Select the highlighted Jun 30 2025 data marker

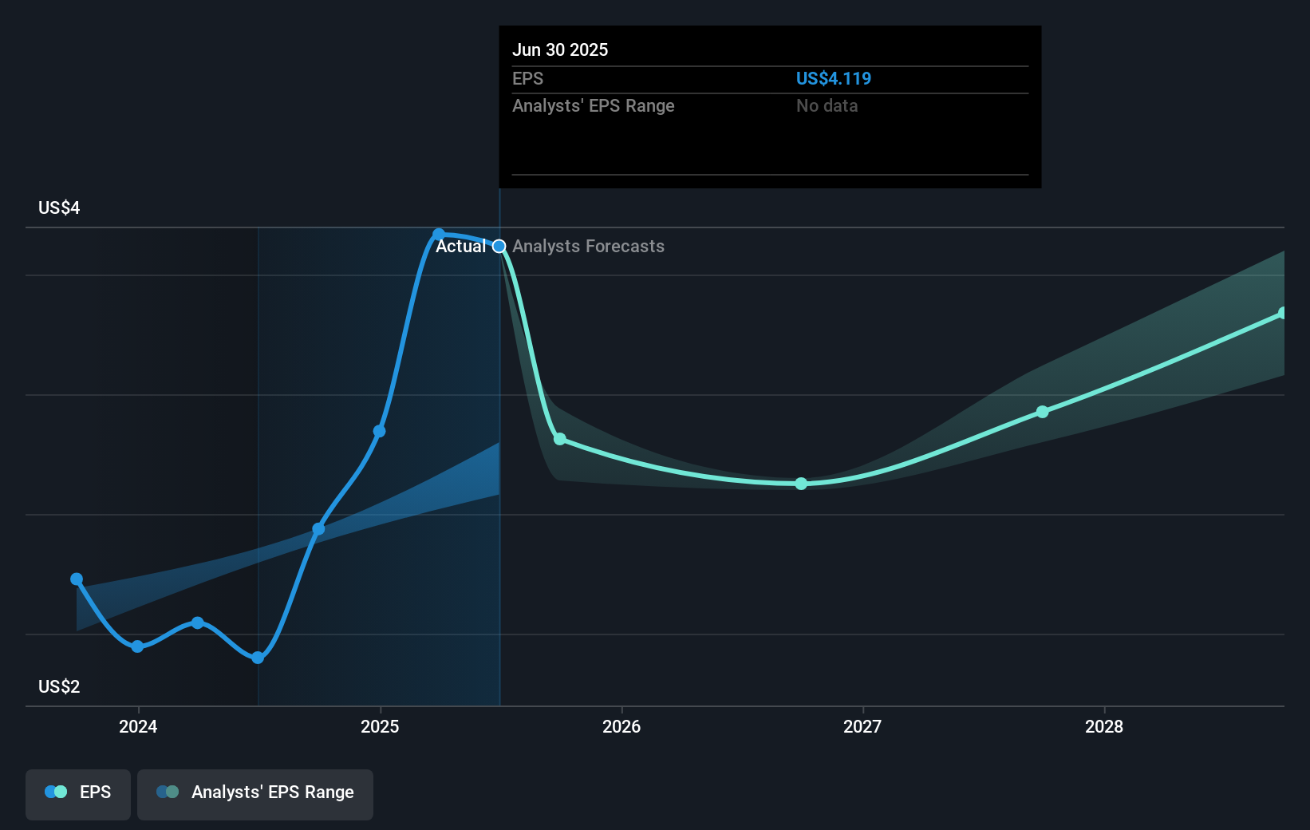click(499, 247)
